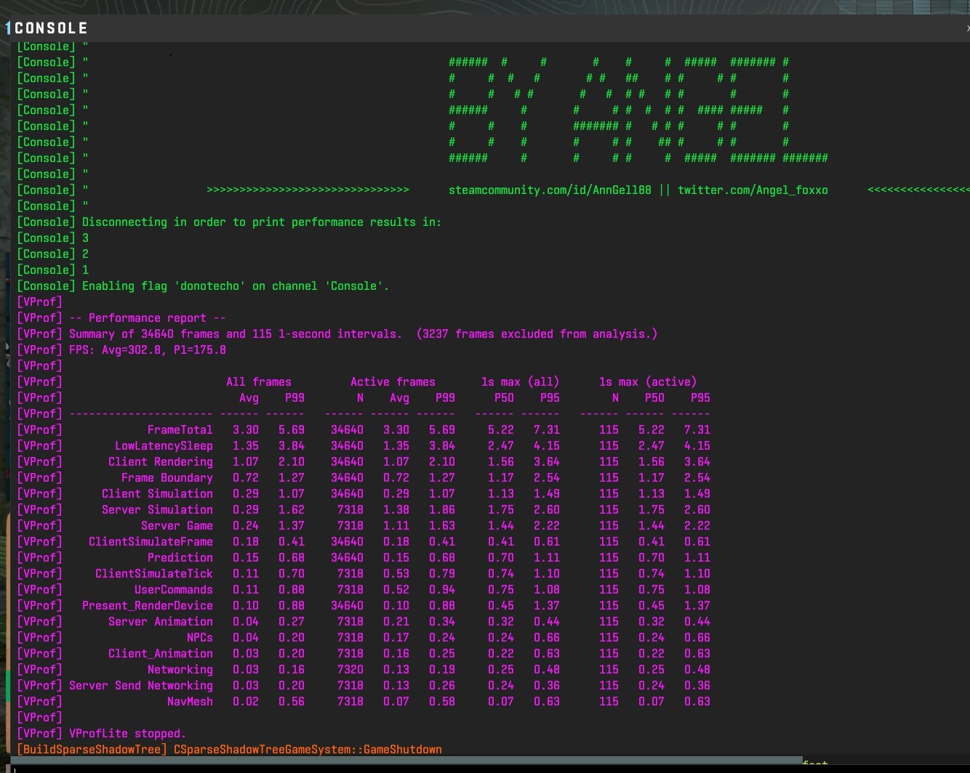The image size is (970, 773).
Task: Click the NavMesh row label
Action: [x=190, y=702]
